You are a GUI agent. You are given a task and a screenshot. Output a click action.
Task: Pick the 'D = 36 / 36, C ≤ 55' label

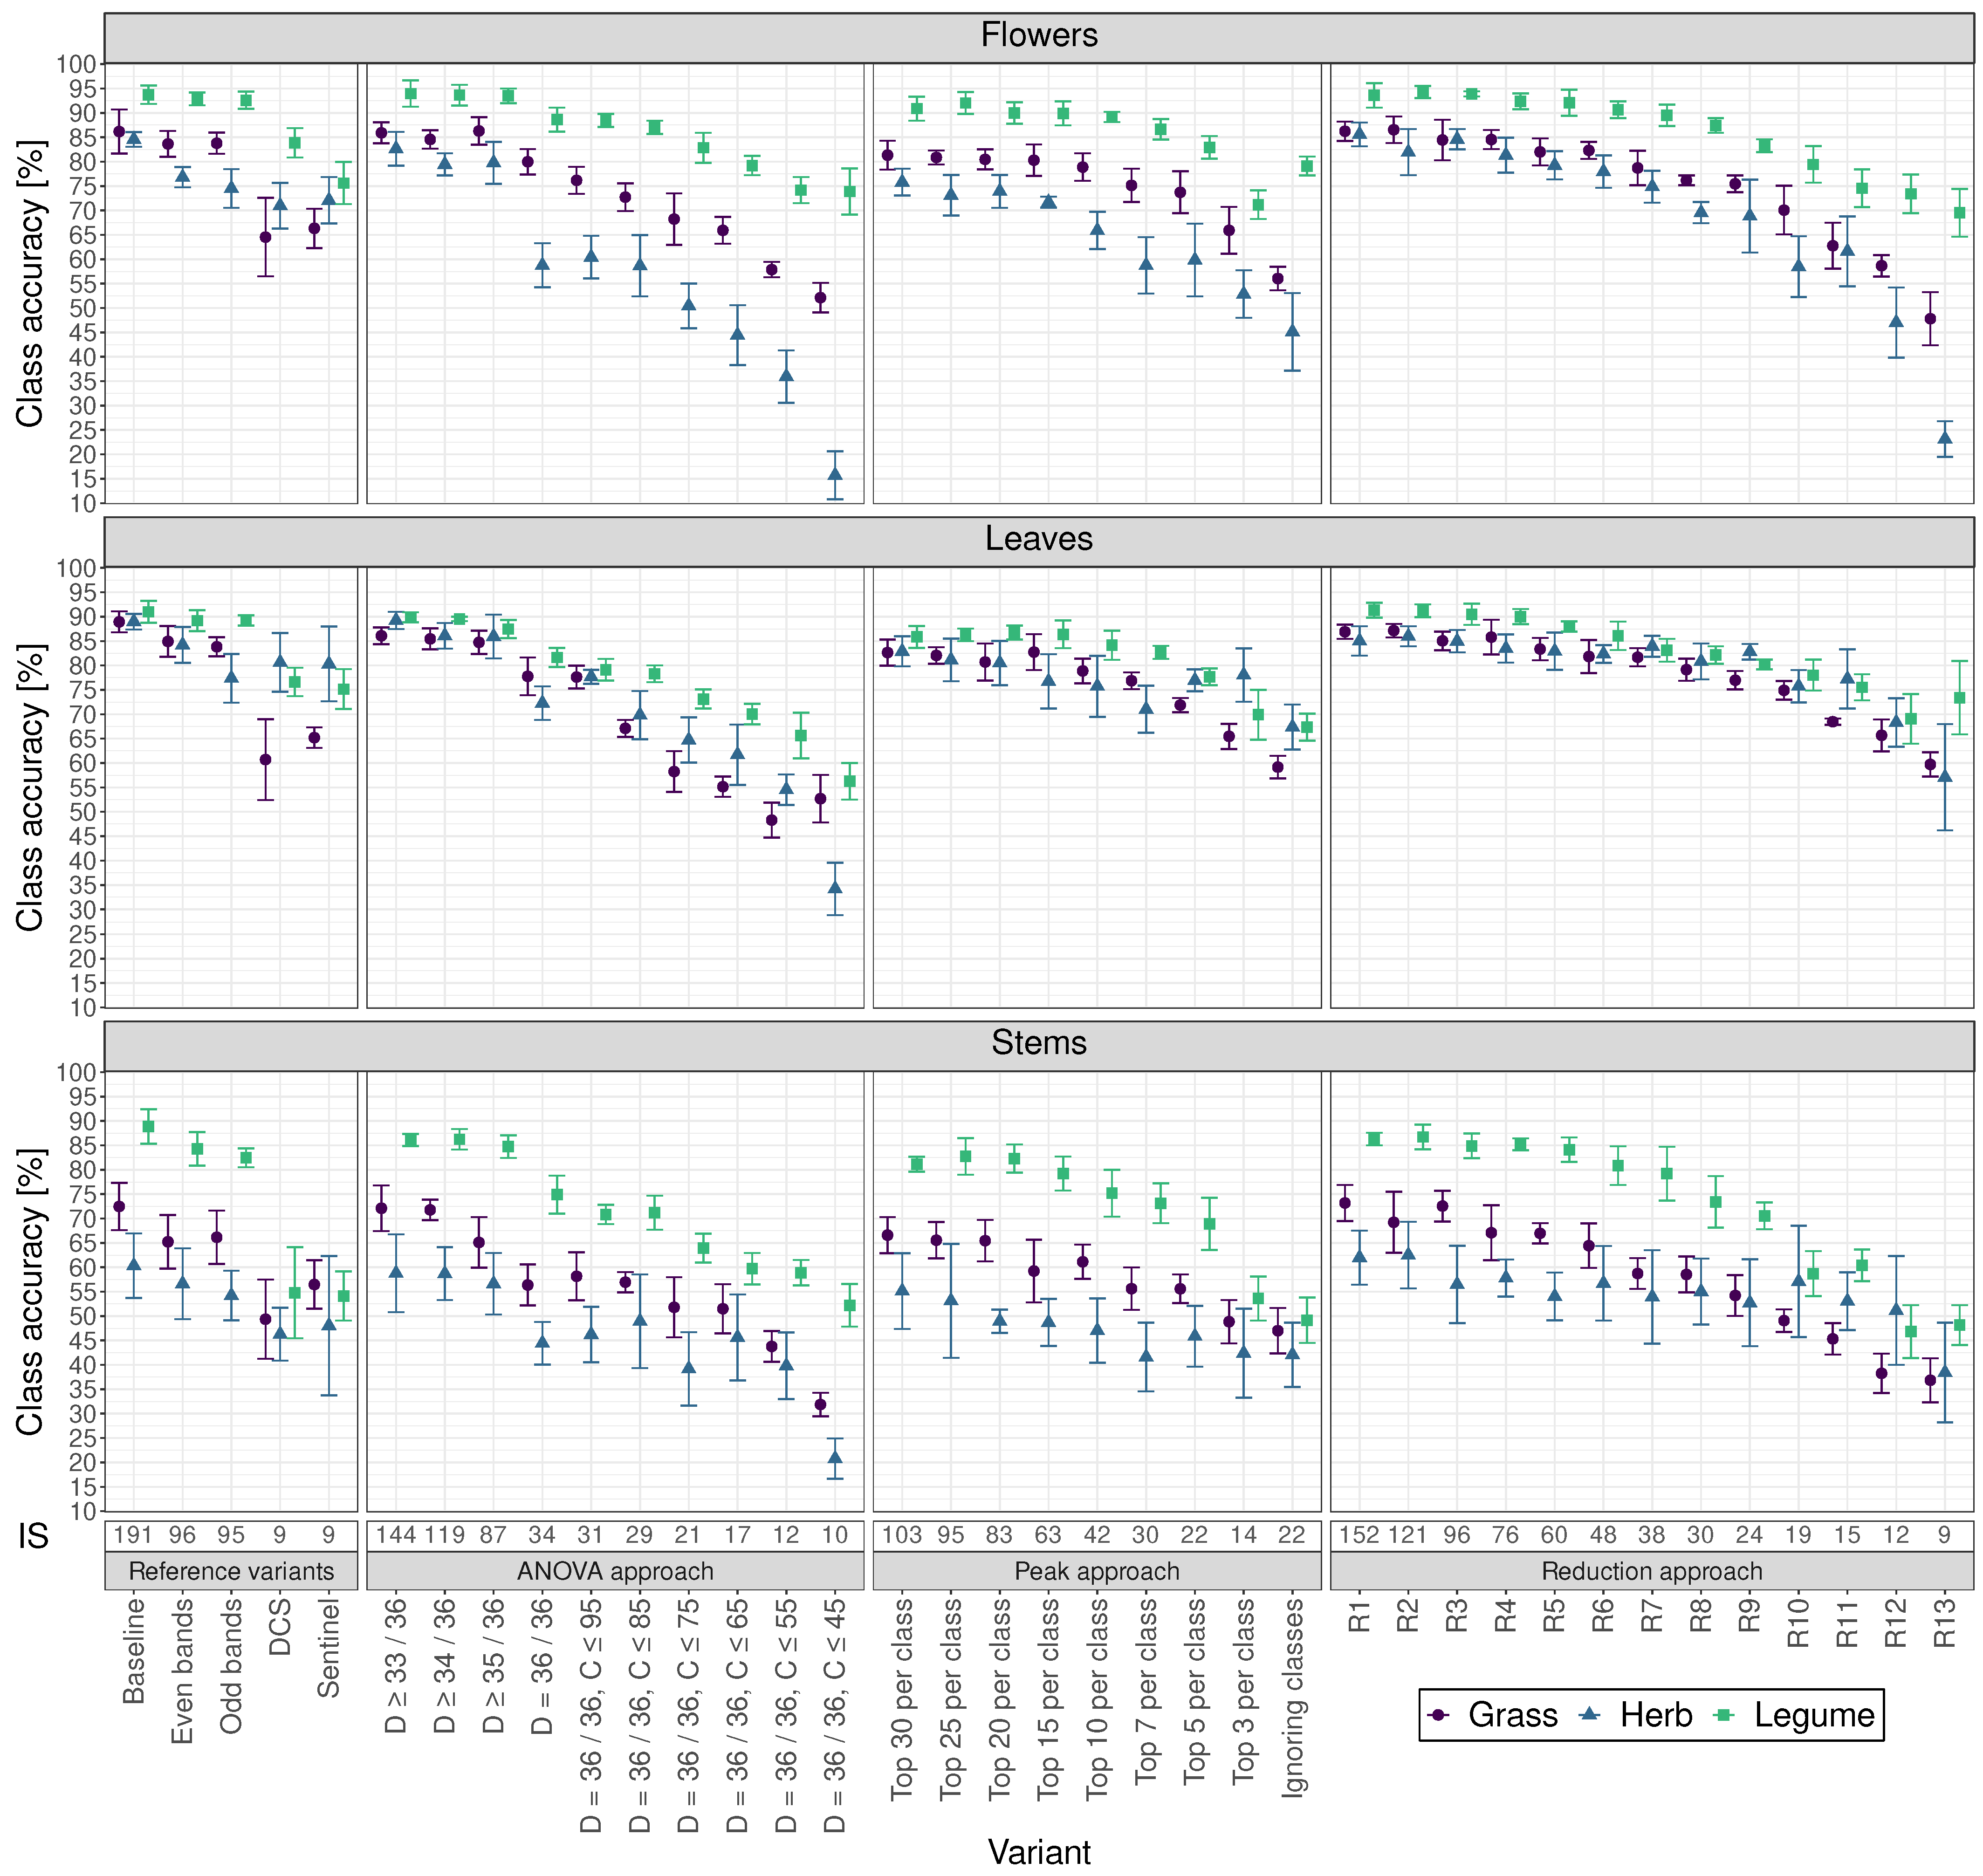[x=786, y=1716]
